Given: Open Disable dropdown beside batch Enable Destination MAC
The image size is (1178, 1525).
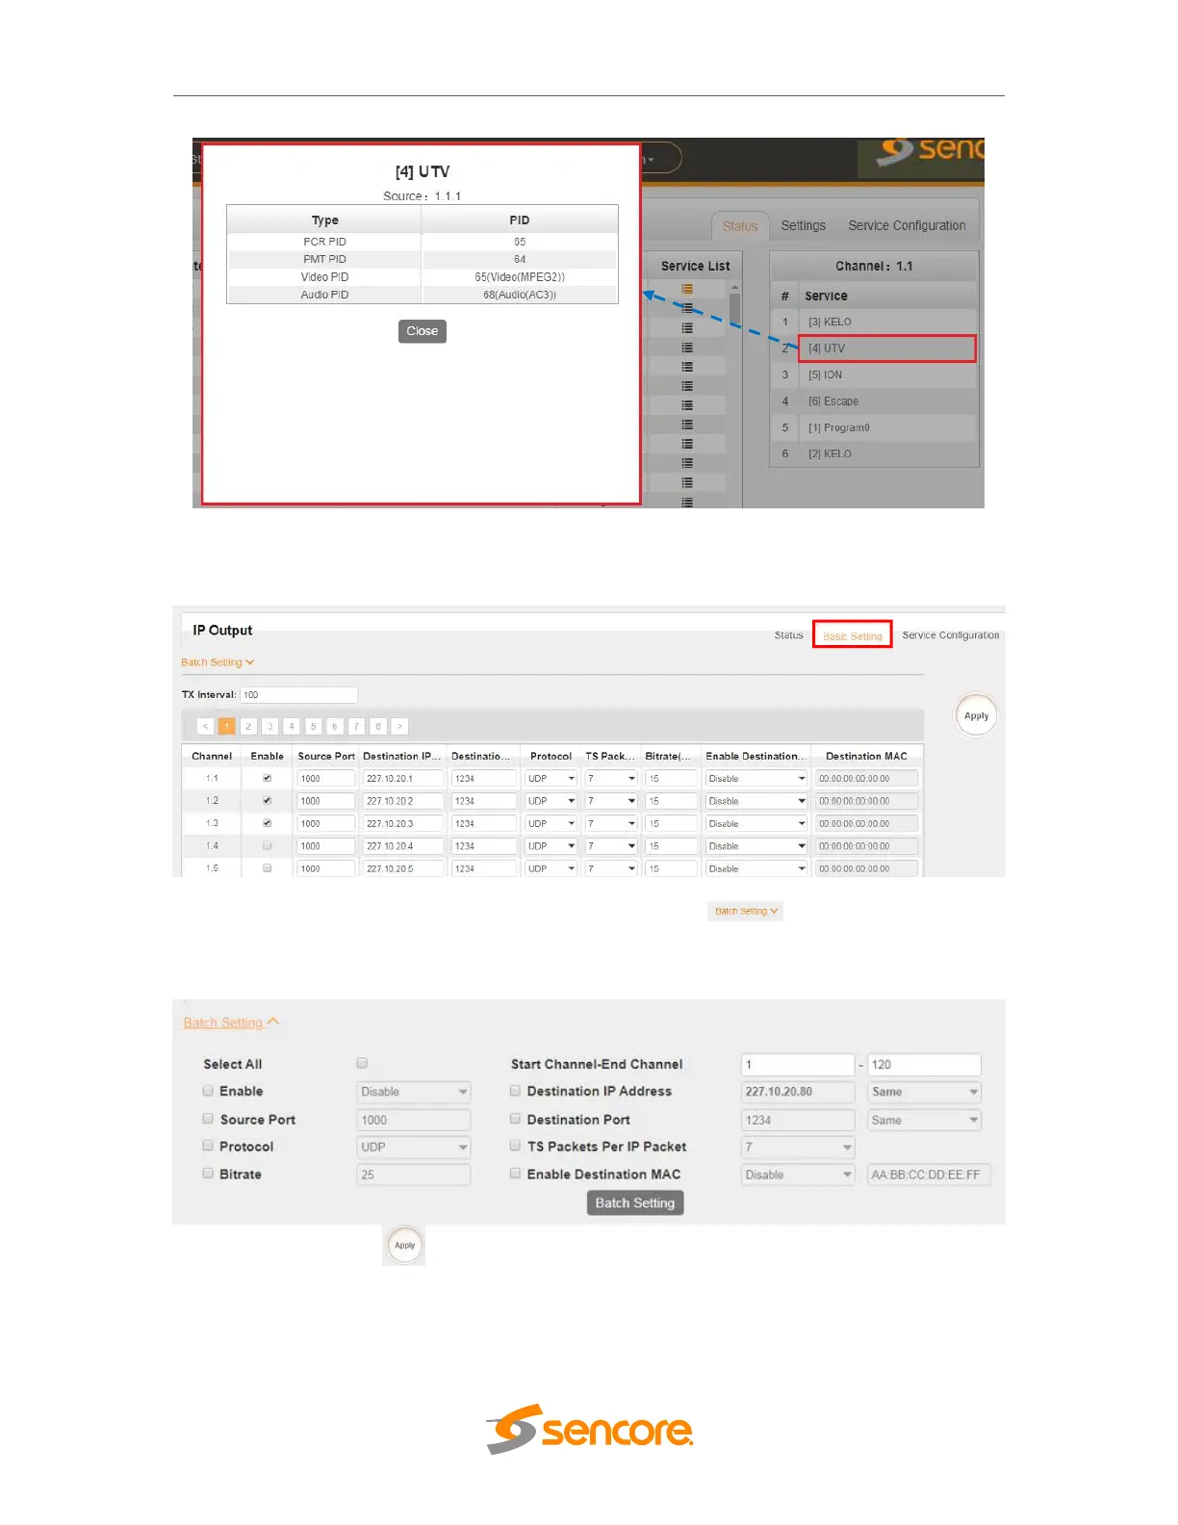Looking at the screenshot, I should (x=798, y=1175).
